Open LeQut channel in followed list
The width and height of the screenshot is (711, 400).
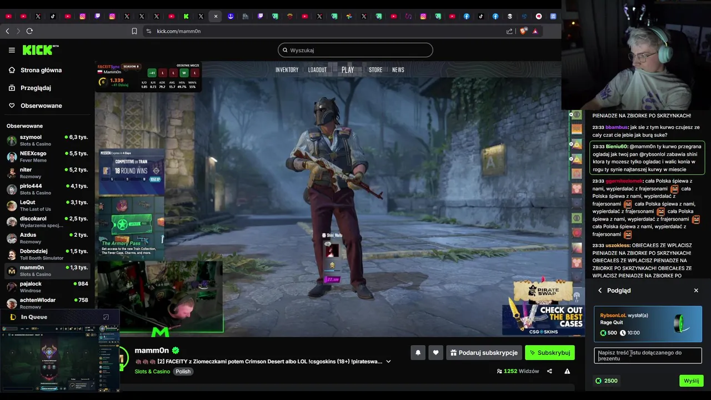(47, 206)
